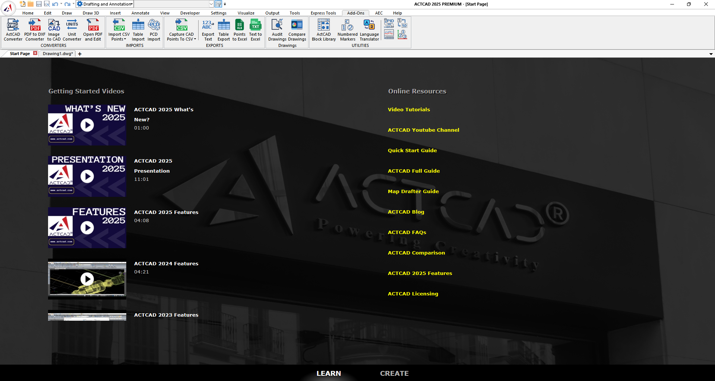Play the Features 2025 video thumbnail
Screen dimensions: 715x381
click(87, 228)
